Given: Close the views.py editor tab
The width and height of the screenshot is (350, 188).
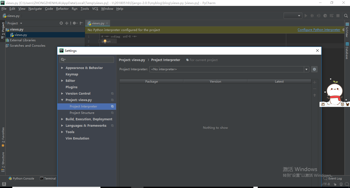Looking at the screenshot, I should point(107,23).
